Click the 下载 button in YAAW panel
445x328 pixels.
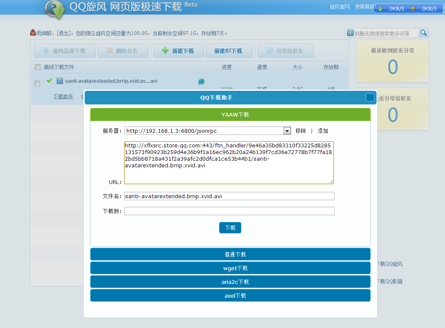230,228
